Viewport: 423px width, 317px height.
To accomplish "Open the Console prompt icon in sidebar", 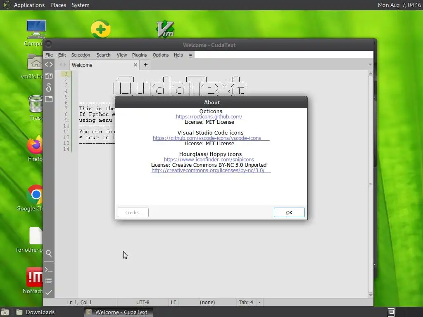I will pyautogui.click(x=49, y=269).
